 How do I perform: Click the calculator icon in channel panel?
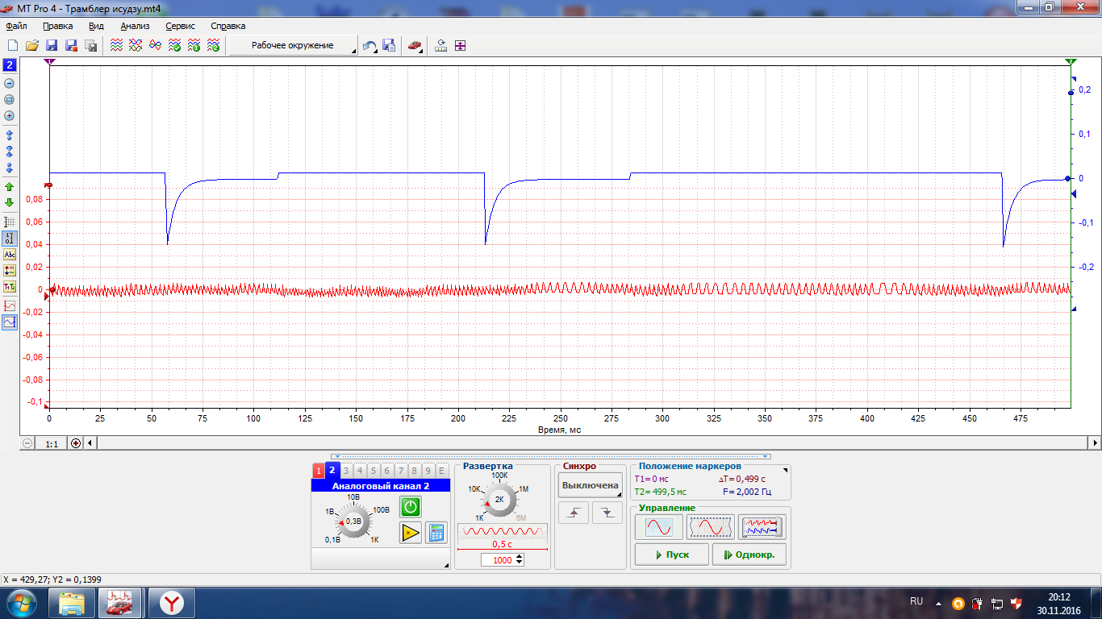pos(436,533)
